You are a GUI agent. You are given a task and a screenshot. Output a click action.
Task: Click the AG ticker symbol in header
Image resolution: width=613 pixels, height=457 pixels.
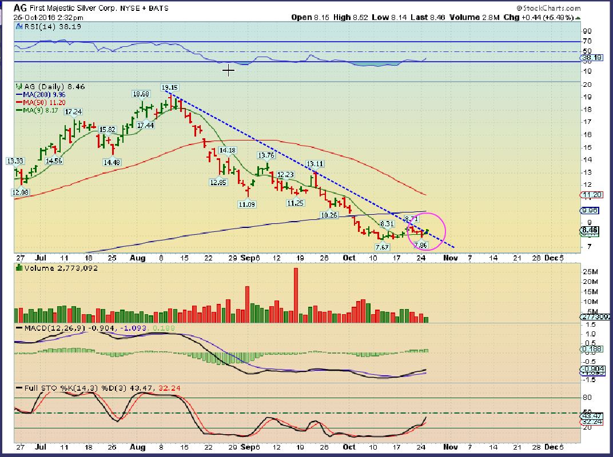click(x=20, y=7)
